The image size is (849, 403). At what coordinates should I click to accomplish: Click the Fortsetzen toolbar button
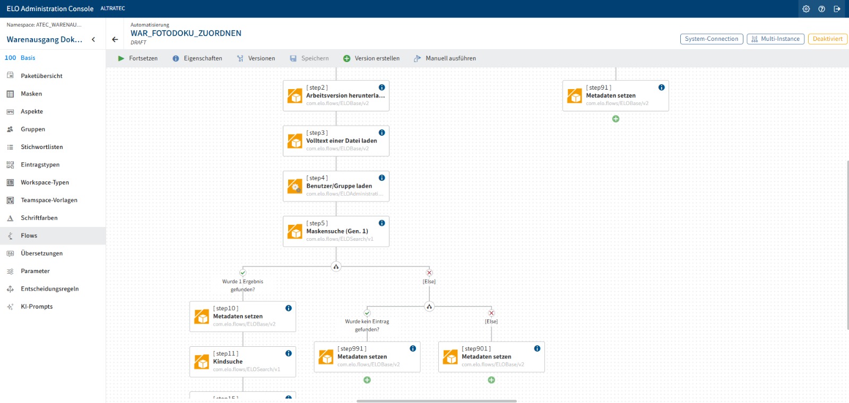(137, 58)
